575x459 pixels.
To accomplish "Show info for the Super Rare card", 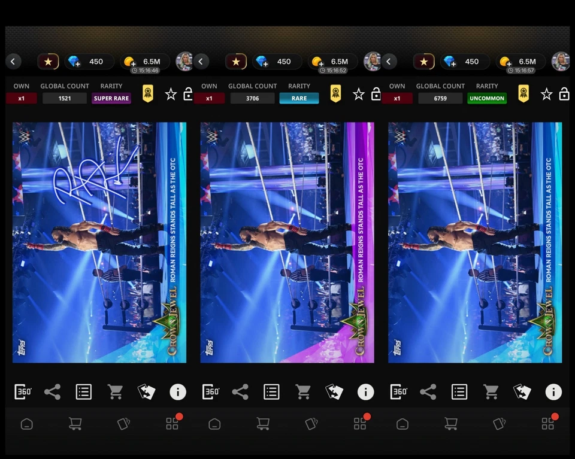I will [x=178, y=392].
